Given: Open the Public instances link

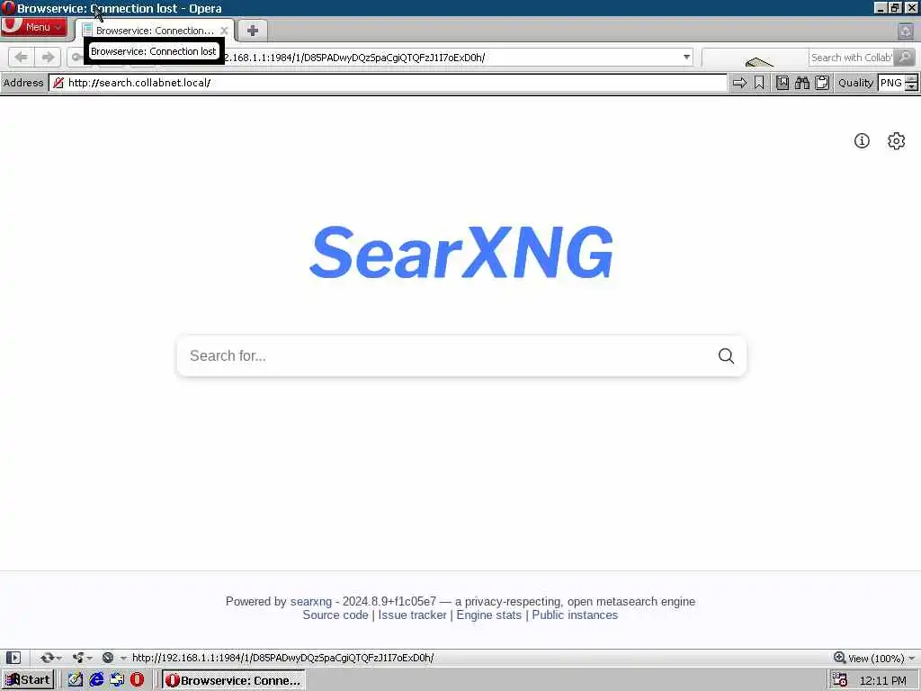Looking at the screenshot, I should (x=575, y=615).
